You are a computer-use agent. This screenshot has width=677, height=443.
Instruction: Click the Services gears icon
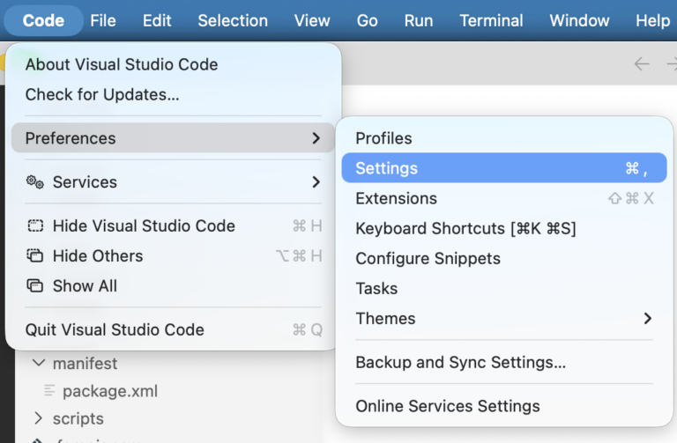35,182
